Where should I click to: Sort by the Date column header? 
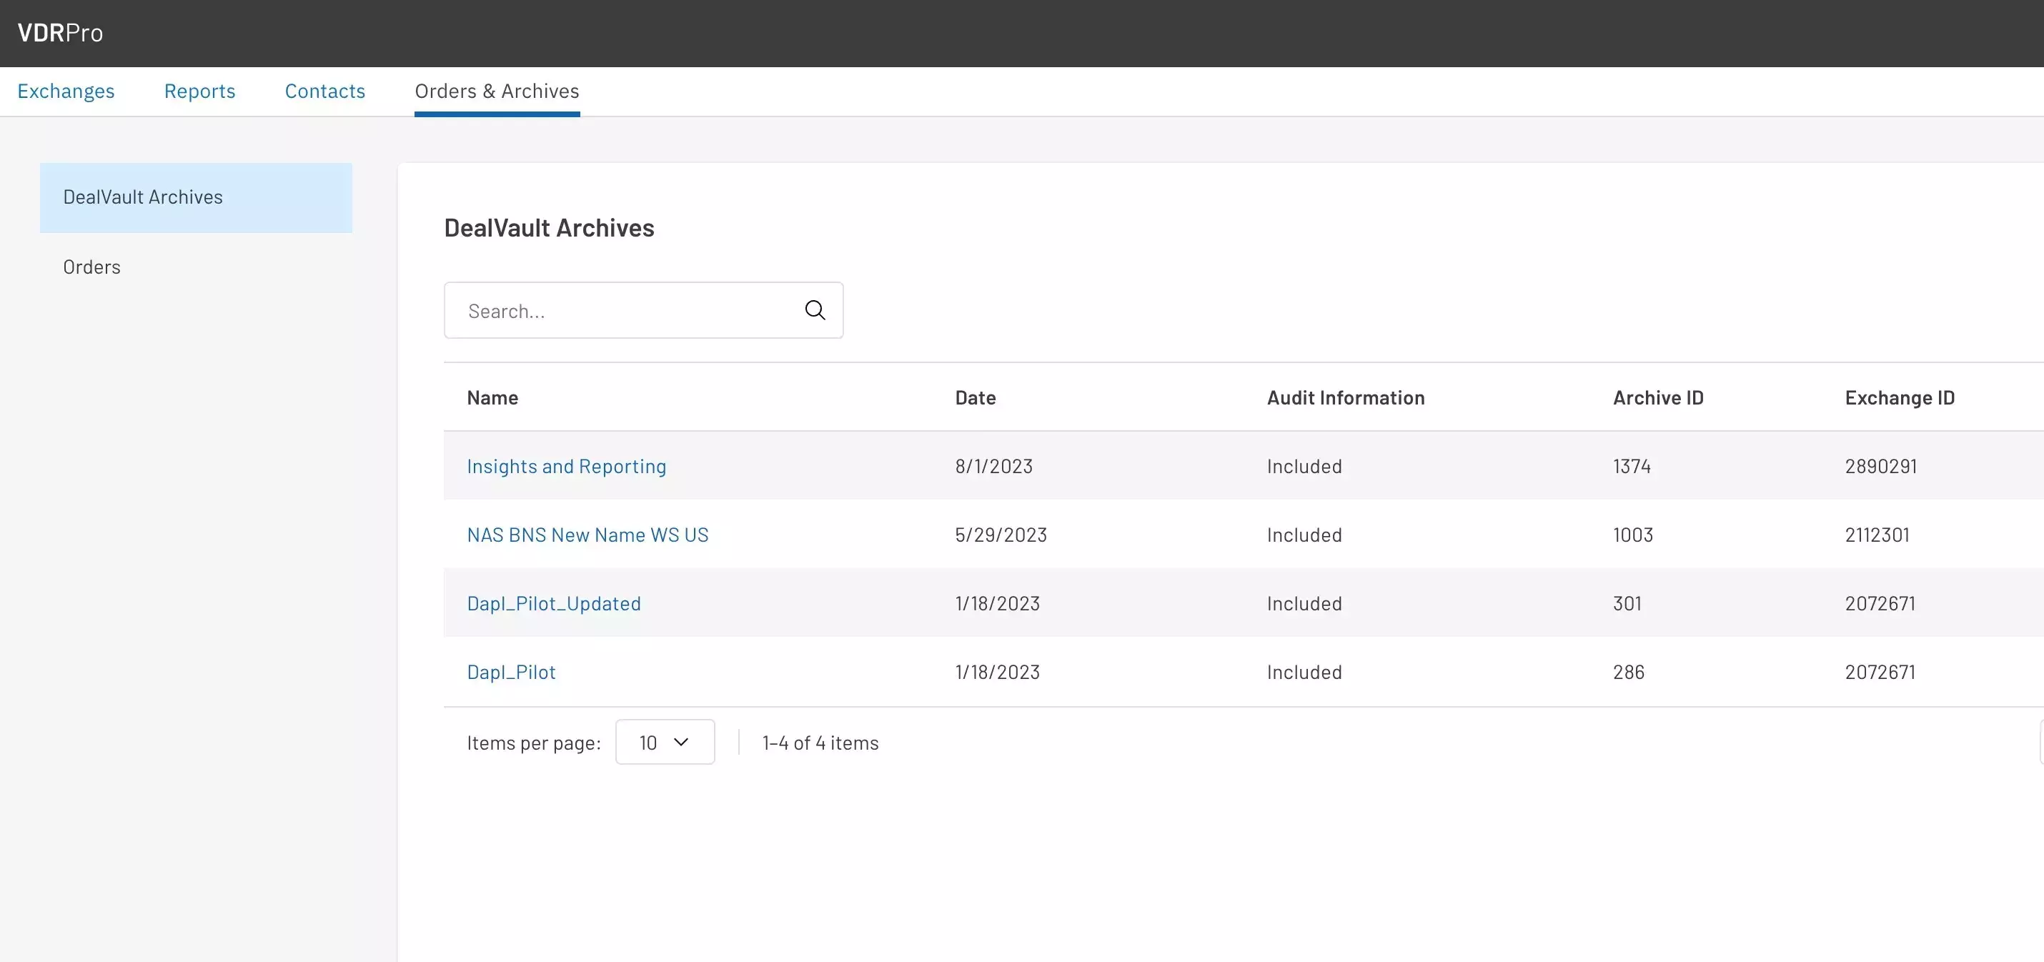[975, 397]
